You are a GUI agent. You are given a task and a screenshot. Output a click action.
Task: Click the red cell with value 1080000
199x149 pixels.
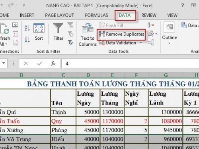coord(166,121)
